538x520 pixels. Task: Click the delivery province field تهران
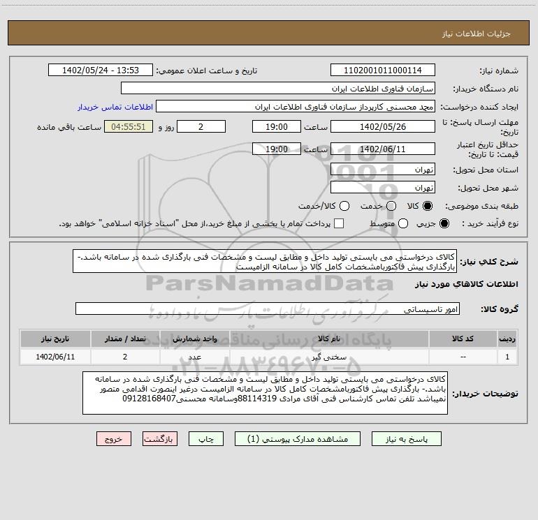point(383,170)
